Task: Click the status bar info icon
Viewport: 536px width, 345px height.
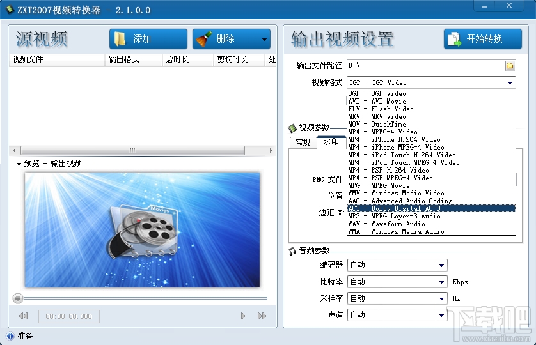Action: click(10, 336)
